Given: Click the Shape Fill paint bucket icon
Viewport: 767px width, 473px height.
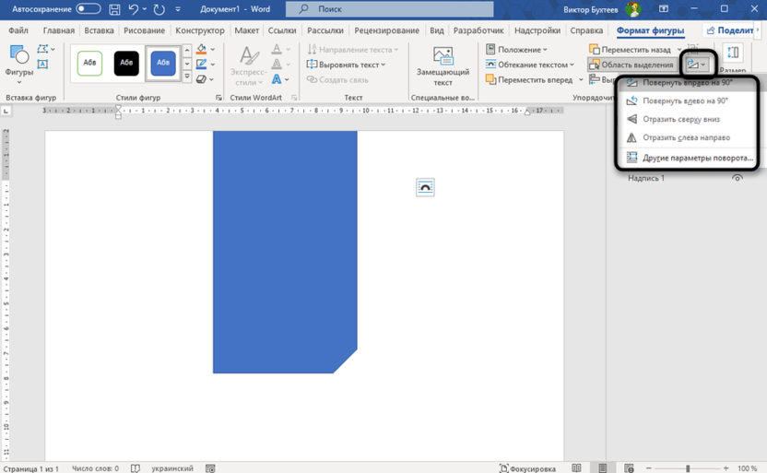Looking at the screenshot, I should tap(202, 50).
